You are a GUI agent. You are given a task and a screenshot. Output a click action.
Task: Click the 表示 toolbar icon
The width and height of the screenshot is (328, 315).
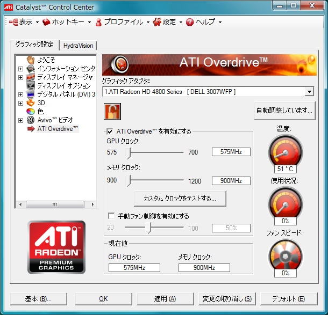click(13, 22)
